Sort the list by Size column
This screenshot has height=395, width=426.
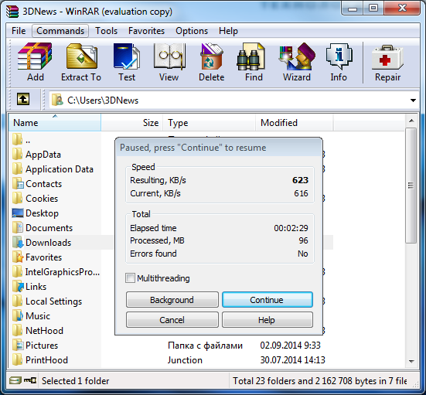tap(132, 123)
